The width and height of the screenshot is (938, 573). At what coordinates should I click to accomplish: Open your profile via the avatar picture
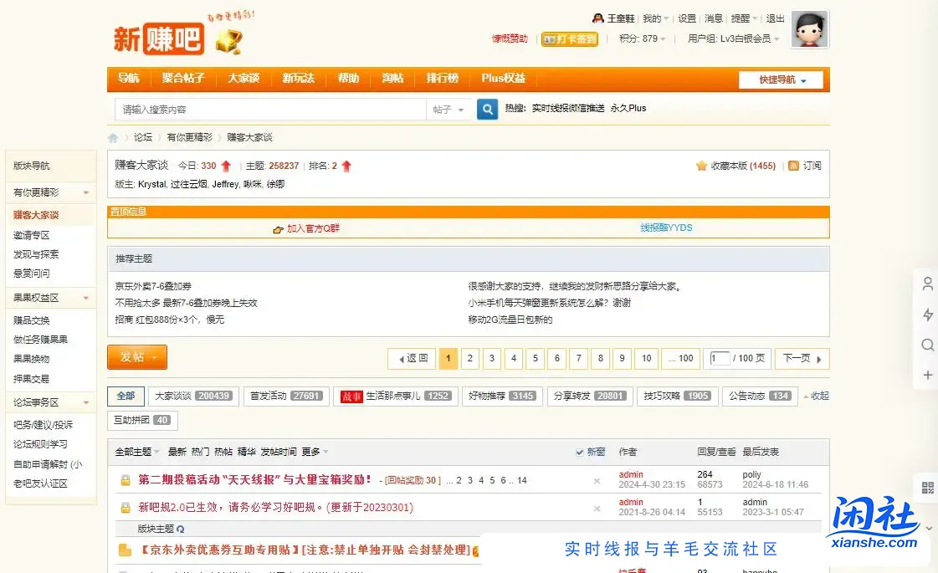pos(808,28)
